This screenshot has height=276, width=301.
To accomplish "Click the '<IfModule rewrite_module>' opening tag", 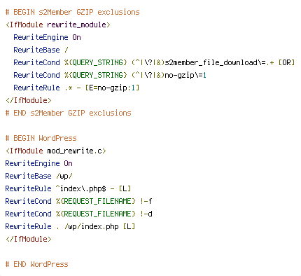I will (58, 25).
